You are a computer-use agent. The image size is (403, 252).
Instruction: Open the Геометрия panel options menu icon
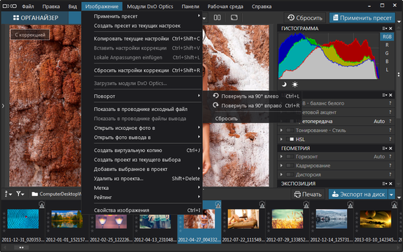coord(385,149)
